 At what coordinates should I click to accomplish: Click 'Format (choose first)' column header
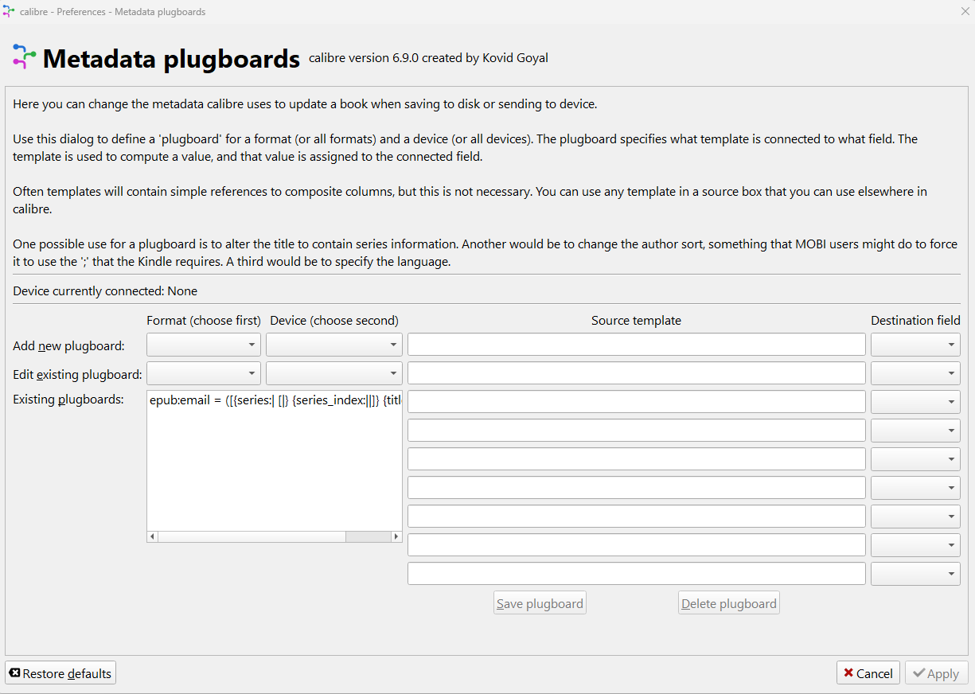pos(204,320)
